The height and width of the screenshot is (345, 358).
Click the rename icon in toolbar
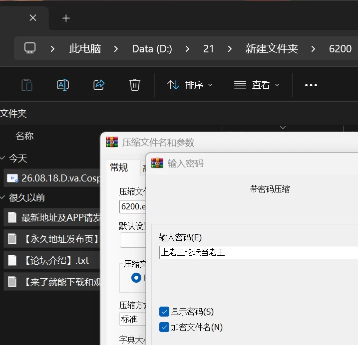[63, 85]
